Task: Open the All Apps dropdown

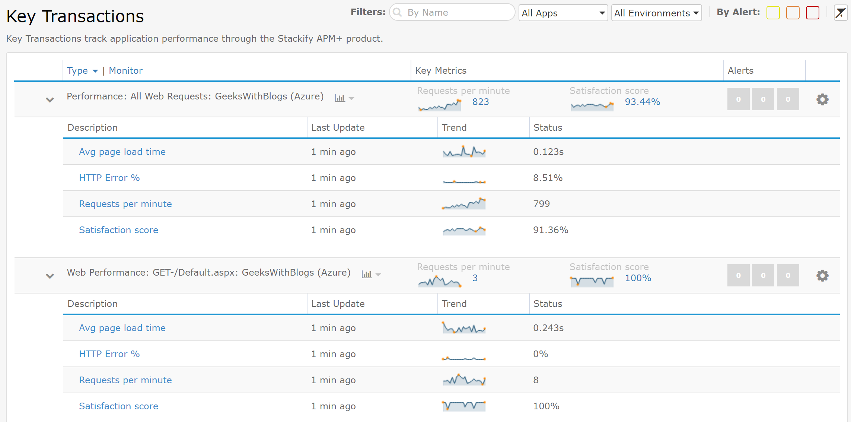Action: coord(563,13)
